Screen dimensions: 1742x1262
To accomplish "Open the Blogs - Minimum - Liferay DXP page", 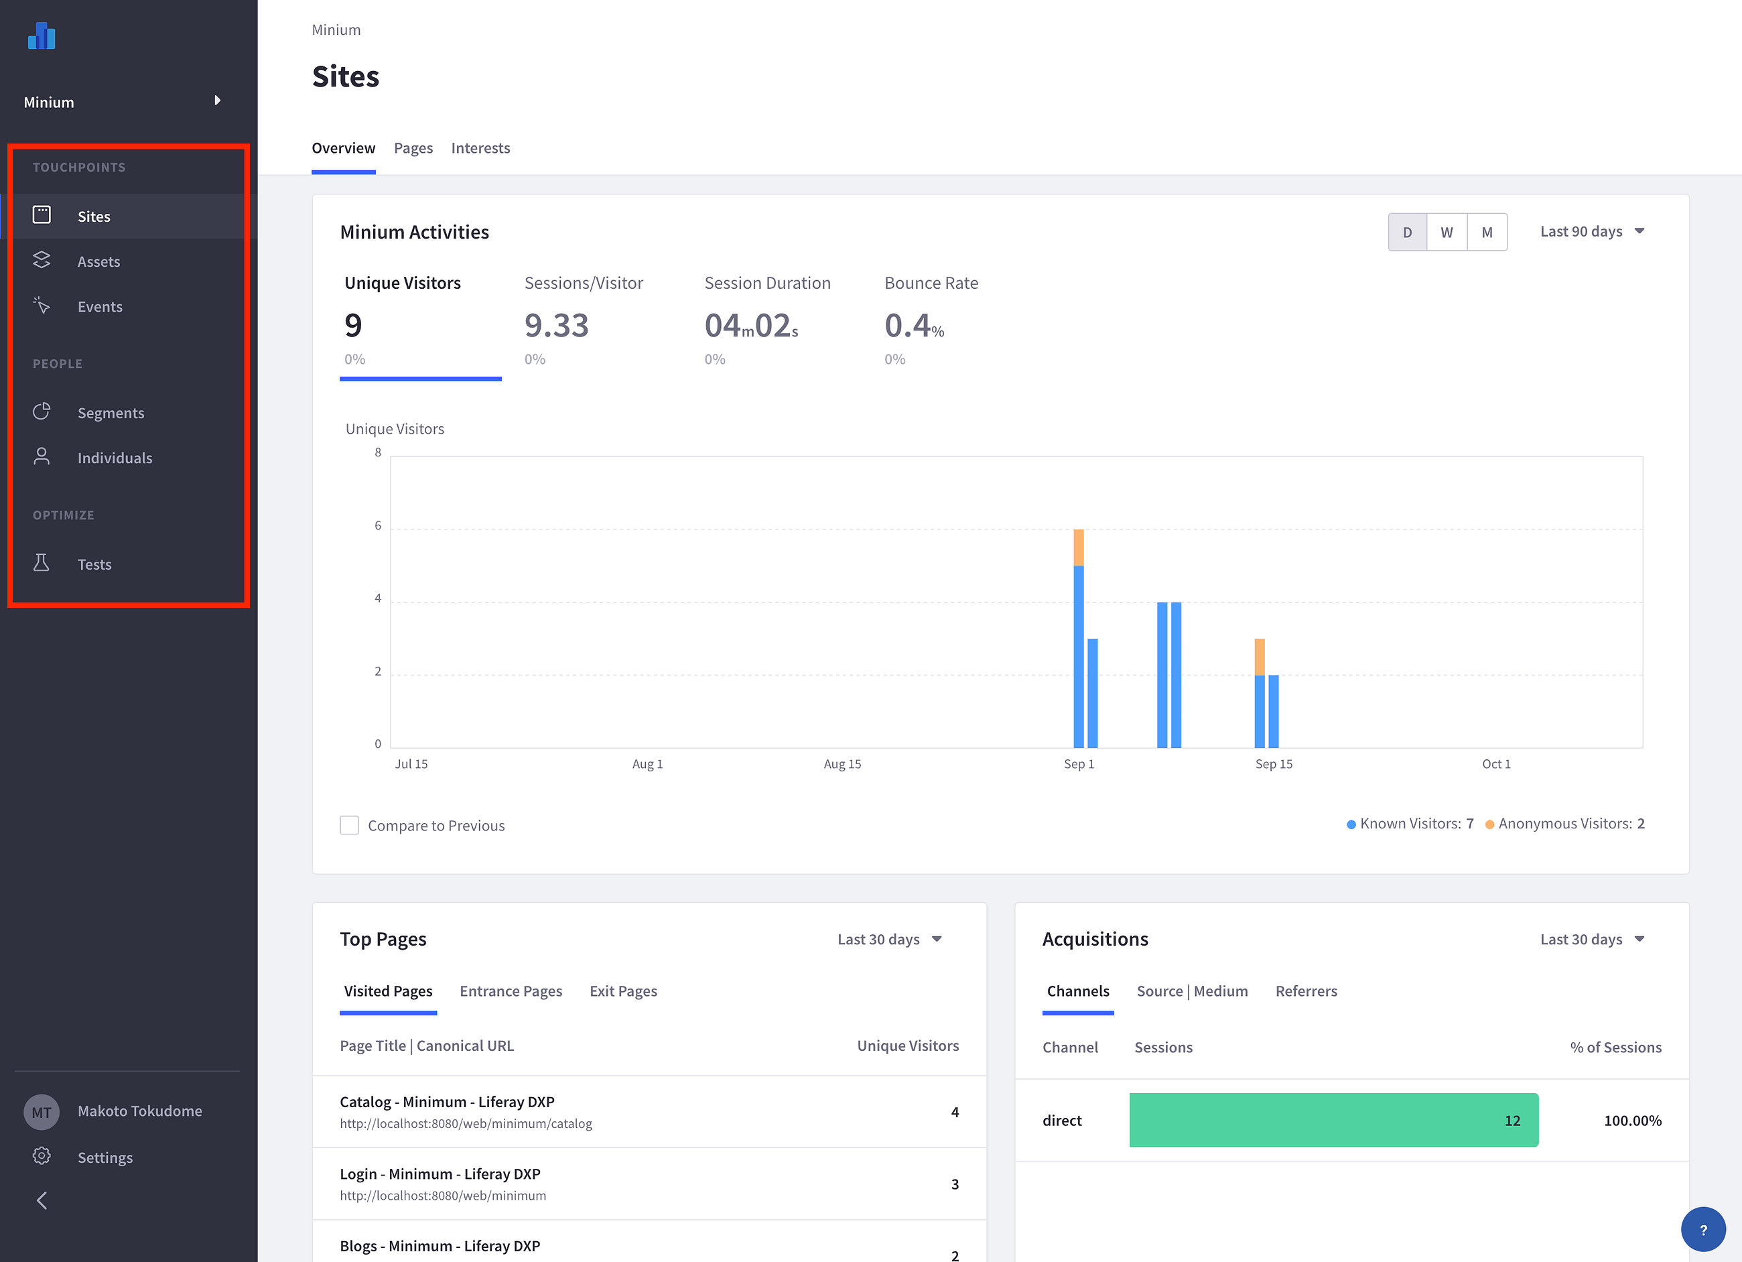I will 440,1245.
